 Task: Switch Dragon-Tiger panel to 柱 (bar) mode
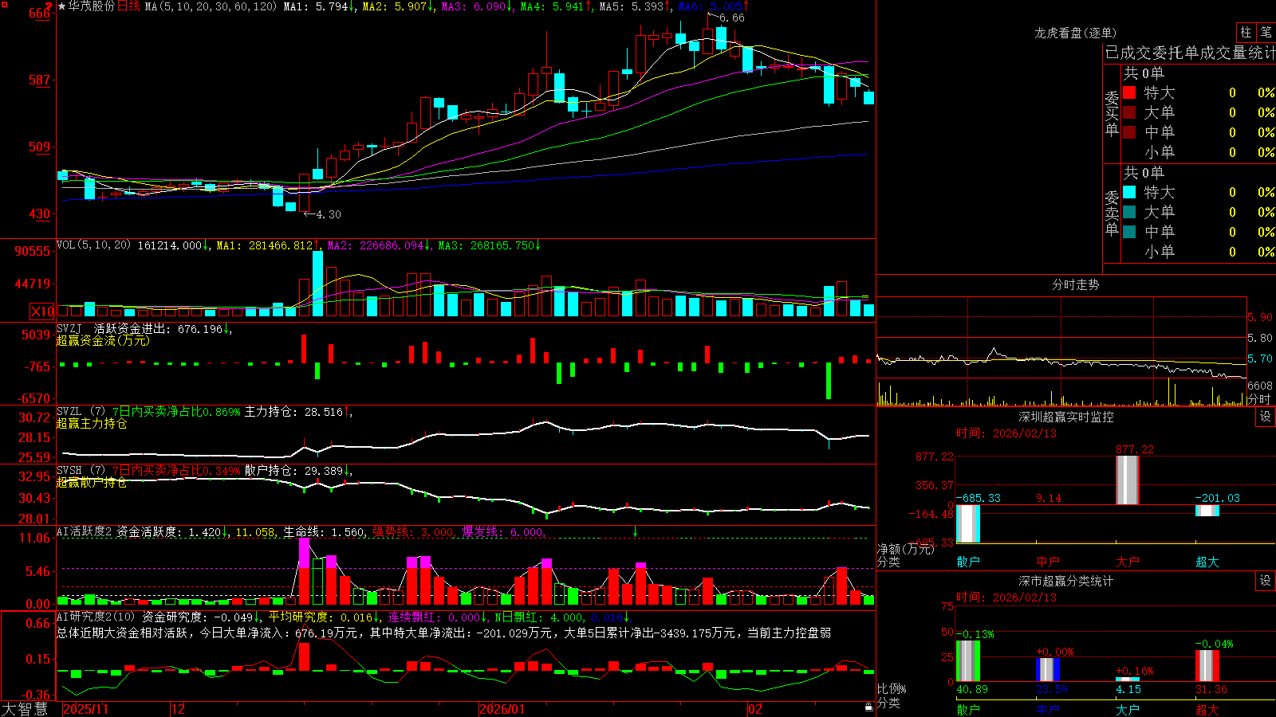tap(1246, 32)
